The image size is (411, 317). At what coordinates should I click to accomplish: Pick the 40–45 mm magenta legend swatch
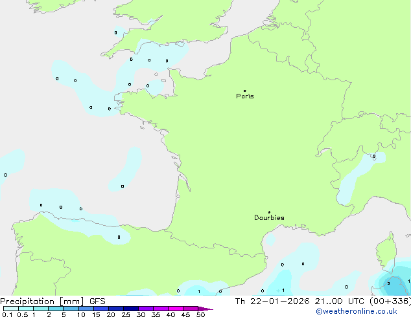tap(176, 309)
